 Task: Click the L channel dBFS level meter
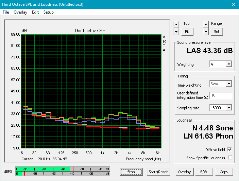[63, 169]
